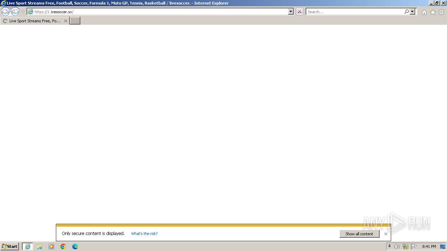Click inside the Search box
Viewport: 447px width, 251px height.
point(355,12)
